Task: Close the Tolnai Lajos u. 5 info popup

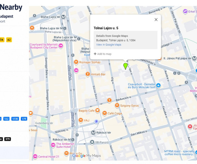Action: pyautogui.click(x=156, y=20)
